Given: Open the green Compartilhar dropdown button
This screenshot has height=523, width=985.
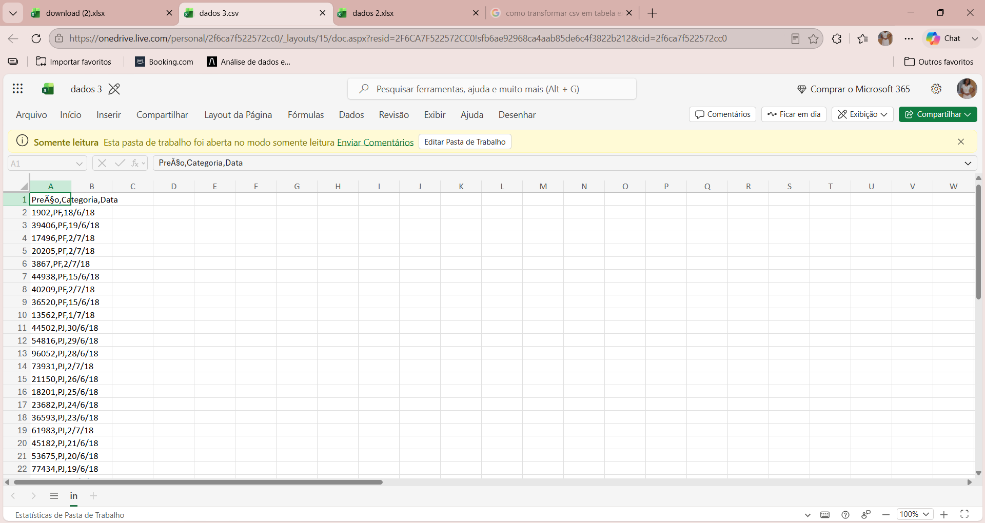Looking at the screenshot, I should (x=938, y=114).
